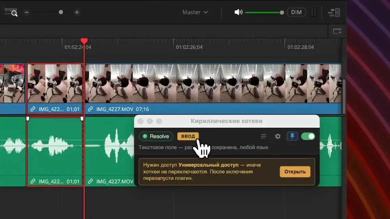This screenshot has width=390, height=219.
Task: Select the highlighted 01;01 video clip
Action: 55,89
